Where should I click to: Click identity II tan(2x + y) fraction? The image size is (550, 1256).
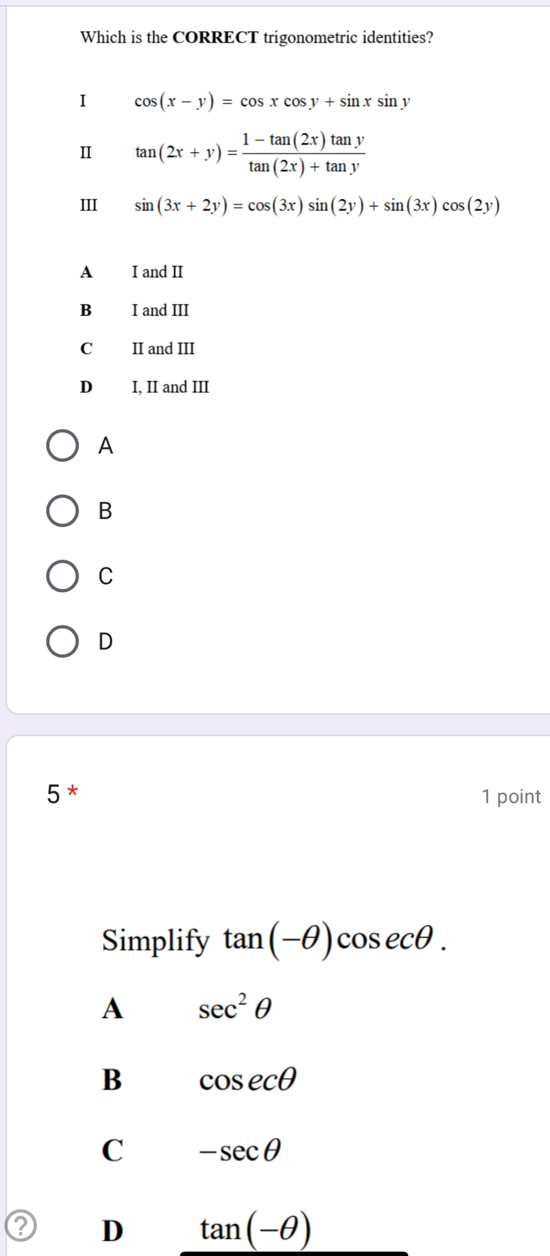[x=251, y=153]
